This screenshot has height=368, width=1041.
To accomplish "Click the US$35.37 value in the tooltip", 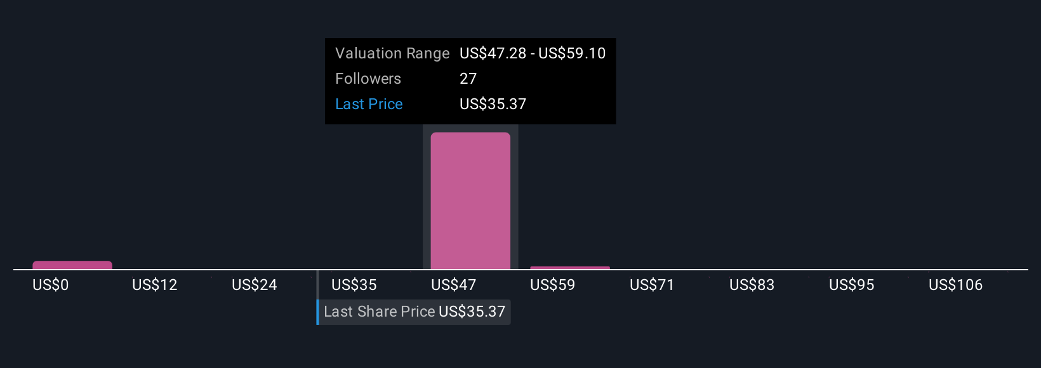I will click(x=493, y=104).
